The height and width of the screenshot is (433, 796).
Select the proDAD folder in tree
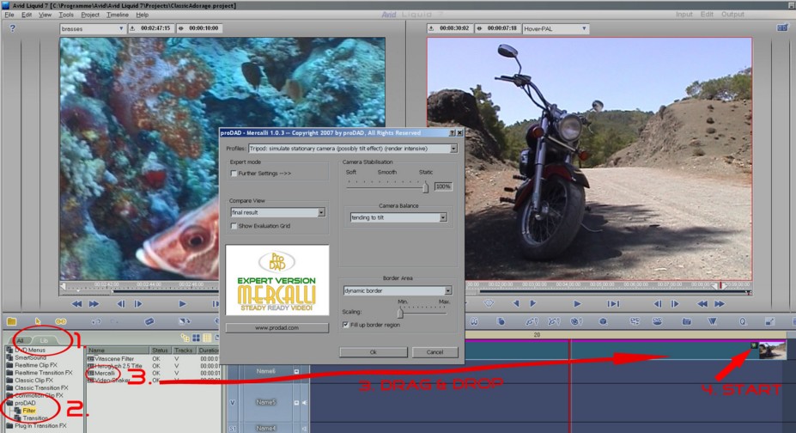pyautogui.click(x=25, y=403)
